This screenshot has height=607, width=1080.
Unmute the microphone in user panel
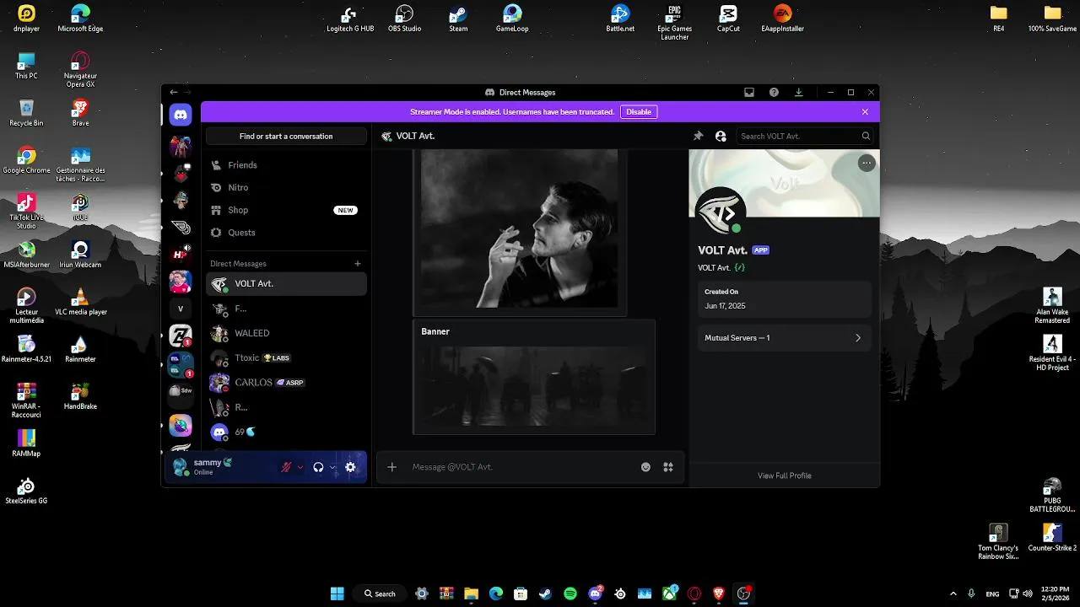pos(286,467)
